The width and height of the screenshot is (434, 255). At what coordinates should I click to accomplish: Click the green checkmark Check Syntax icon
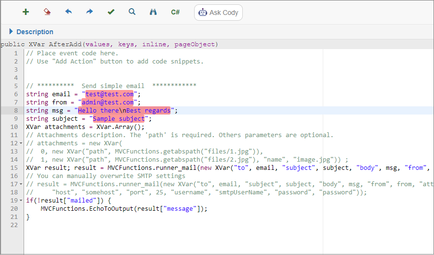[x=111, y=12]
